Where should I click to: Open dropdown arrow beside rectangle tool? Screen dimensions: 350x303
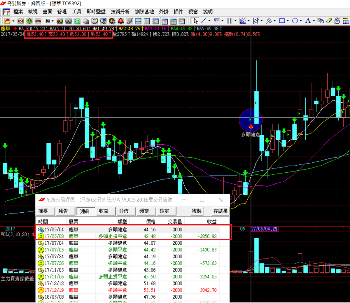tap(288, 21)
